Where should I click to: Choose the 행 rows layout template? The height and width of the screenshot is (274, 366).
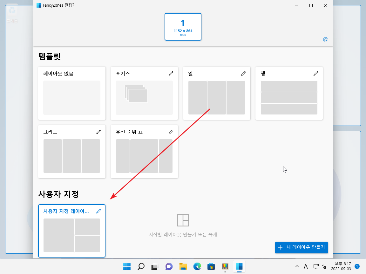[x=289, y=93]
